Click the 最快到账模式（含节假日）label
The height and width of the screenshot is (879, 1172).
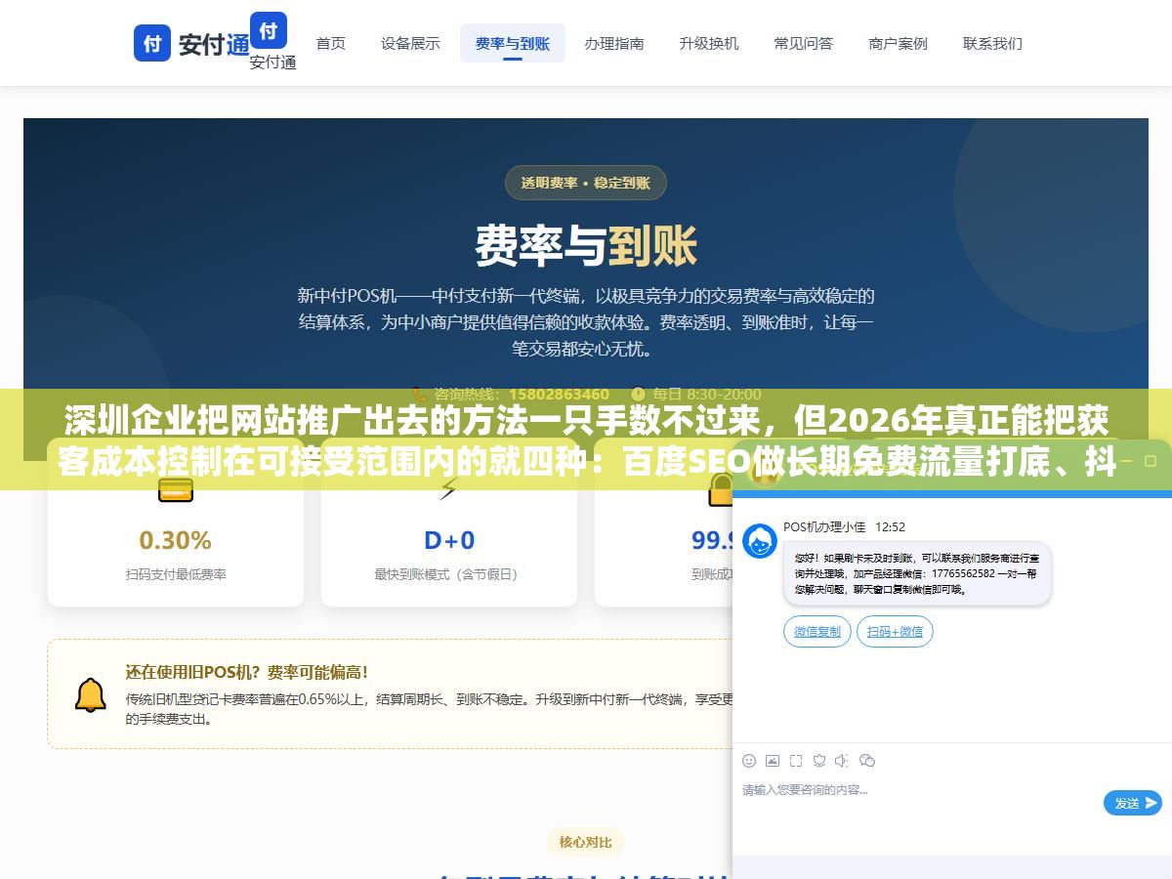[x=449, y=574]
